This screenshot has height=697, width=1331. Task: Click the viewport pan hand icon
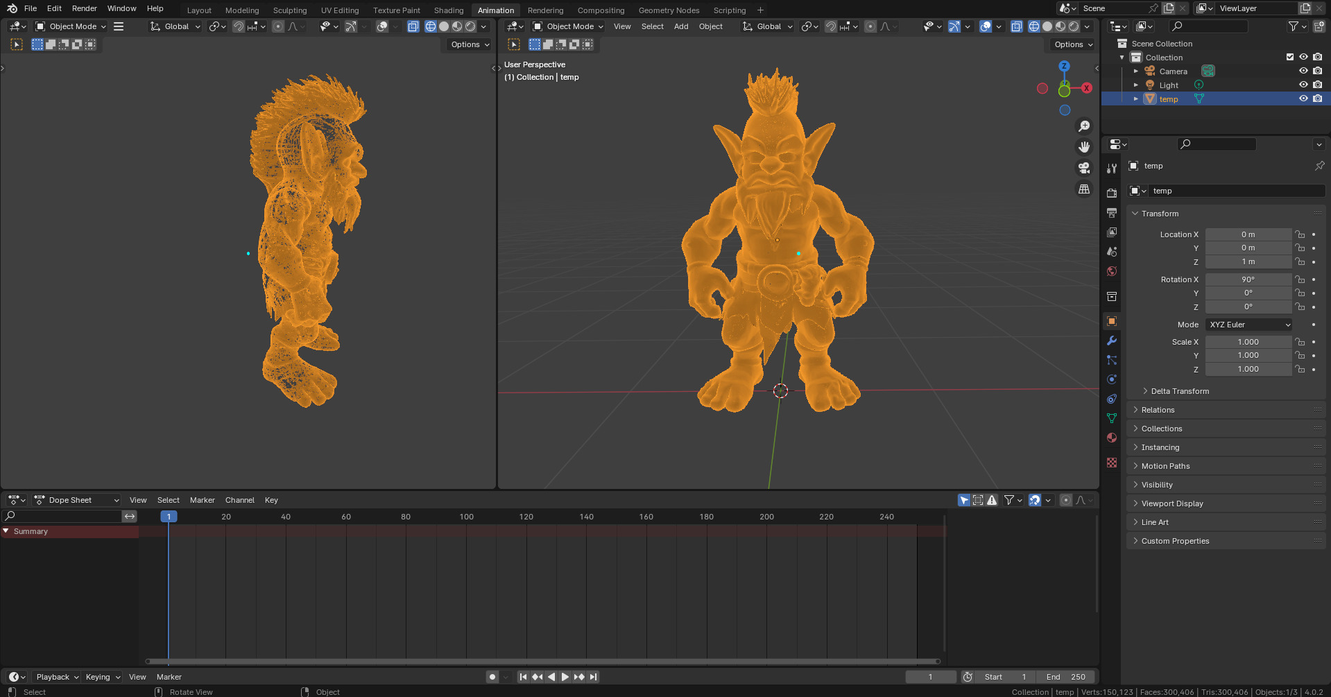(1084, 147)
